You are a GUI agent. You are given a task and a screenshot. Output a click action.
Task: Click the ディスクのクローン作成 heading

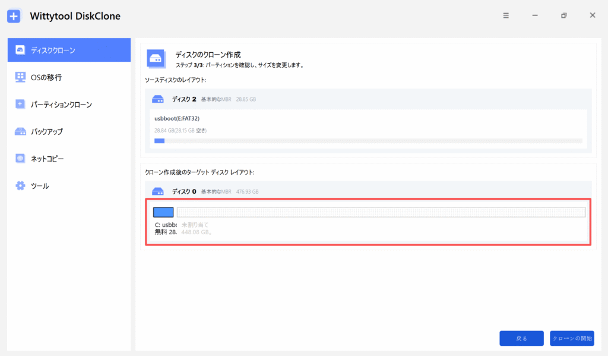tap(208, 55)
